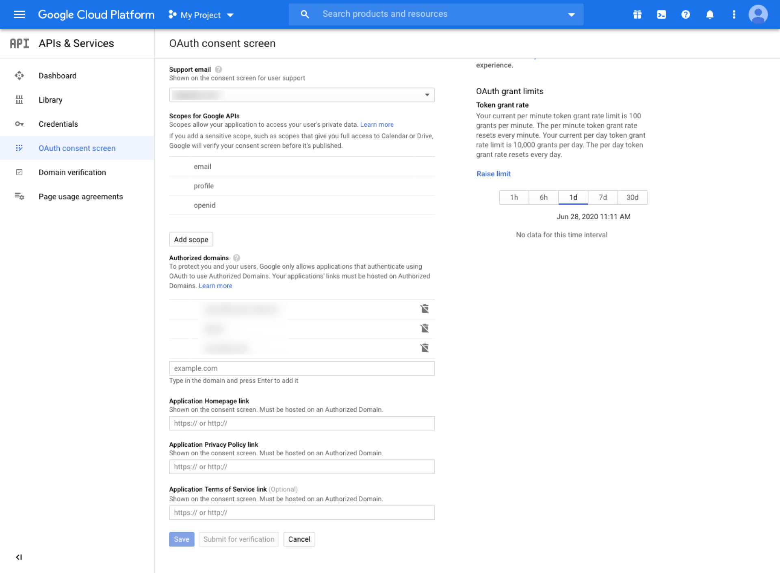Click the openid scope row
This screenshot has height=573, width=780.
(x=302, y=205)
